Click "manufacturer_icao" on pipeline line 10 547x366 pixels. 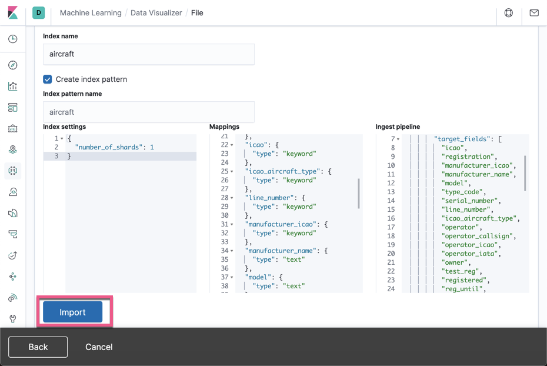coord(477,165)
